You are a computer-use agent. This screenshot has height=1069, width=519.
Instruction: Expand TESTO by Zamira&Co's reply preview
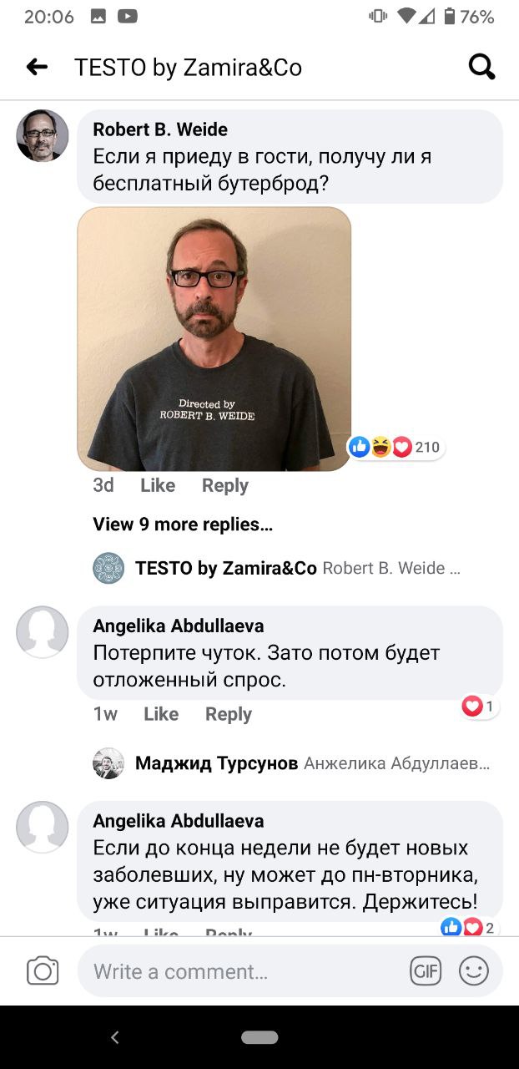[x=298, y=568]
